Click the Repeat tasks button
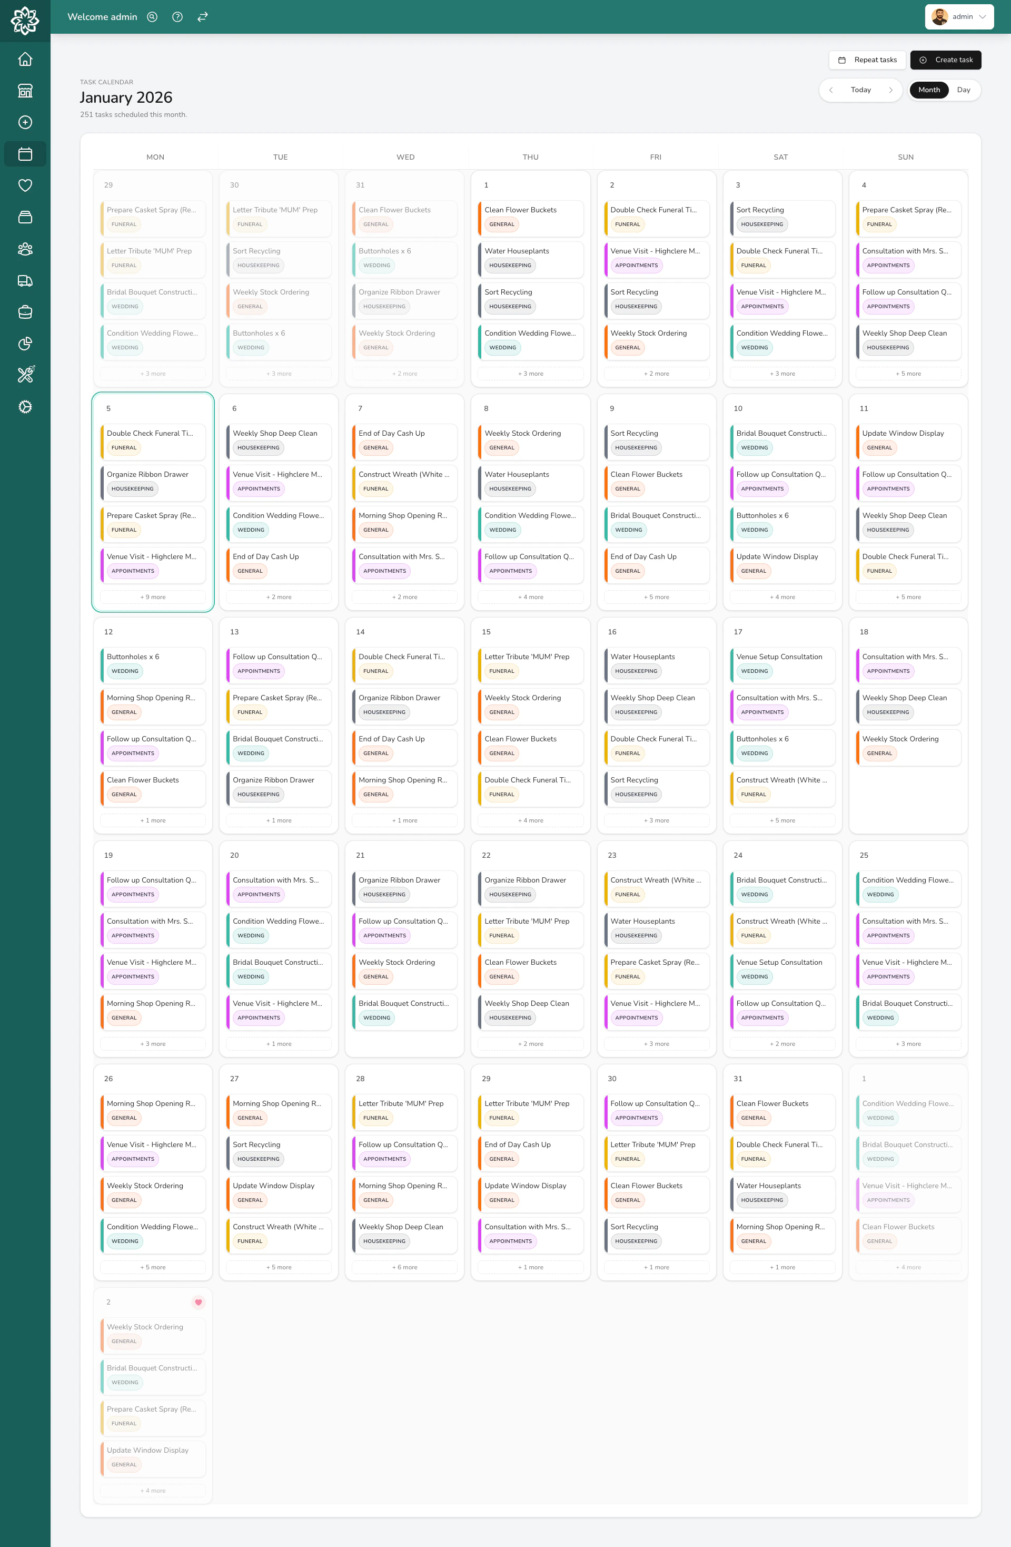 pos(867,60)
